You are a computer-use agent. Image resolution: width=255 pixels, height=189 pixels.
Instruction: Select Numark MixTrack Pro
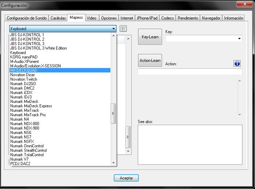(x=60, y=115)
